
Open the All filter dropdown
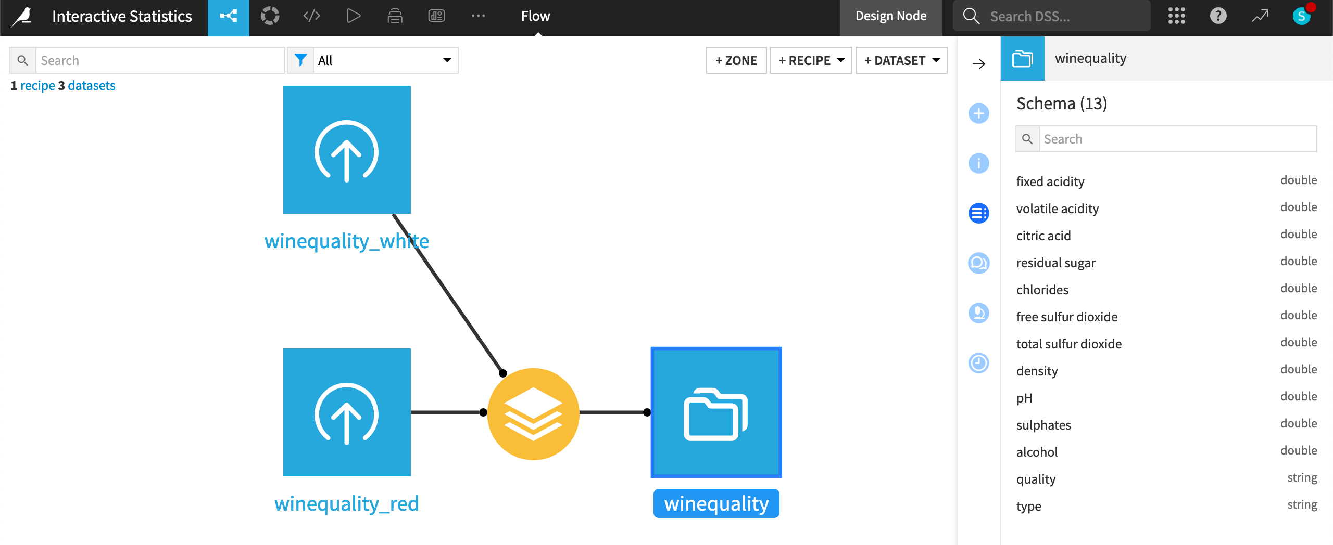(x=385, y=60)
